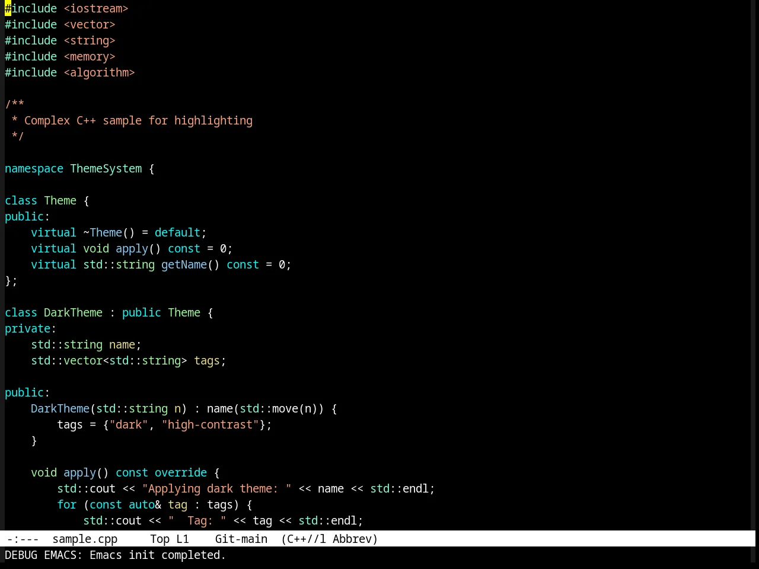Click the DarkTheme constructor name

(x=60, y=408)
